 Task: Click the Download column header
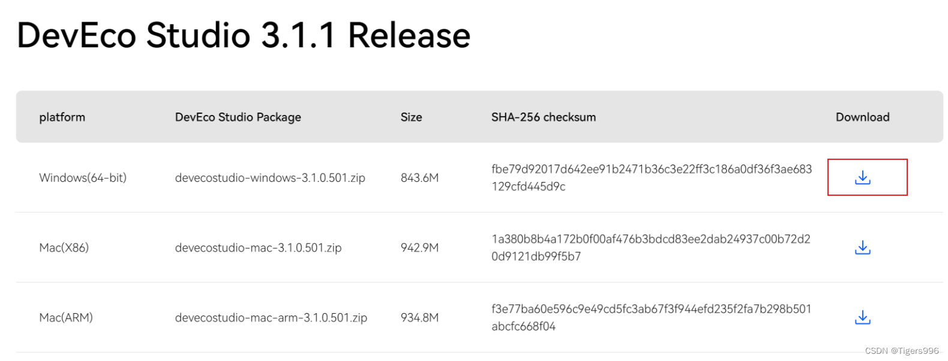point(862,117)
